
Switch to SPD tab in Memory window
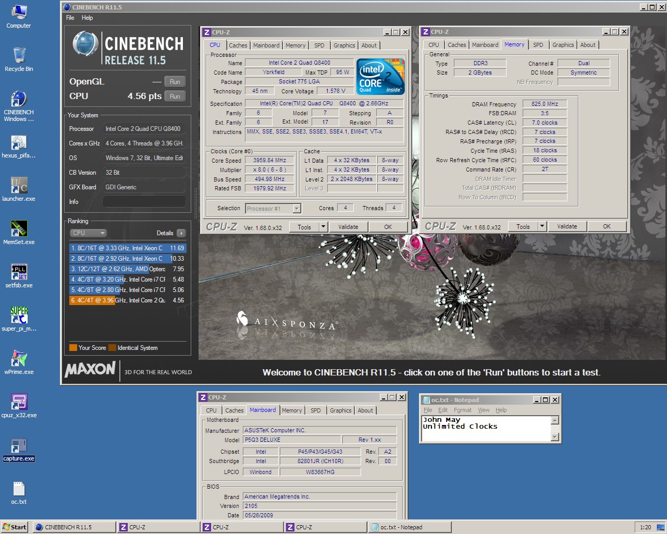[x=538, y=45]
